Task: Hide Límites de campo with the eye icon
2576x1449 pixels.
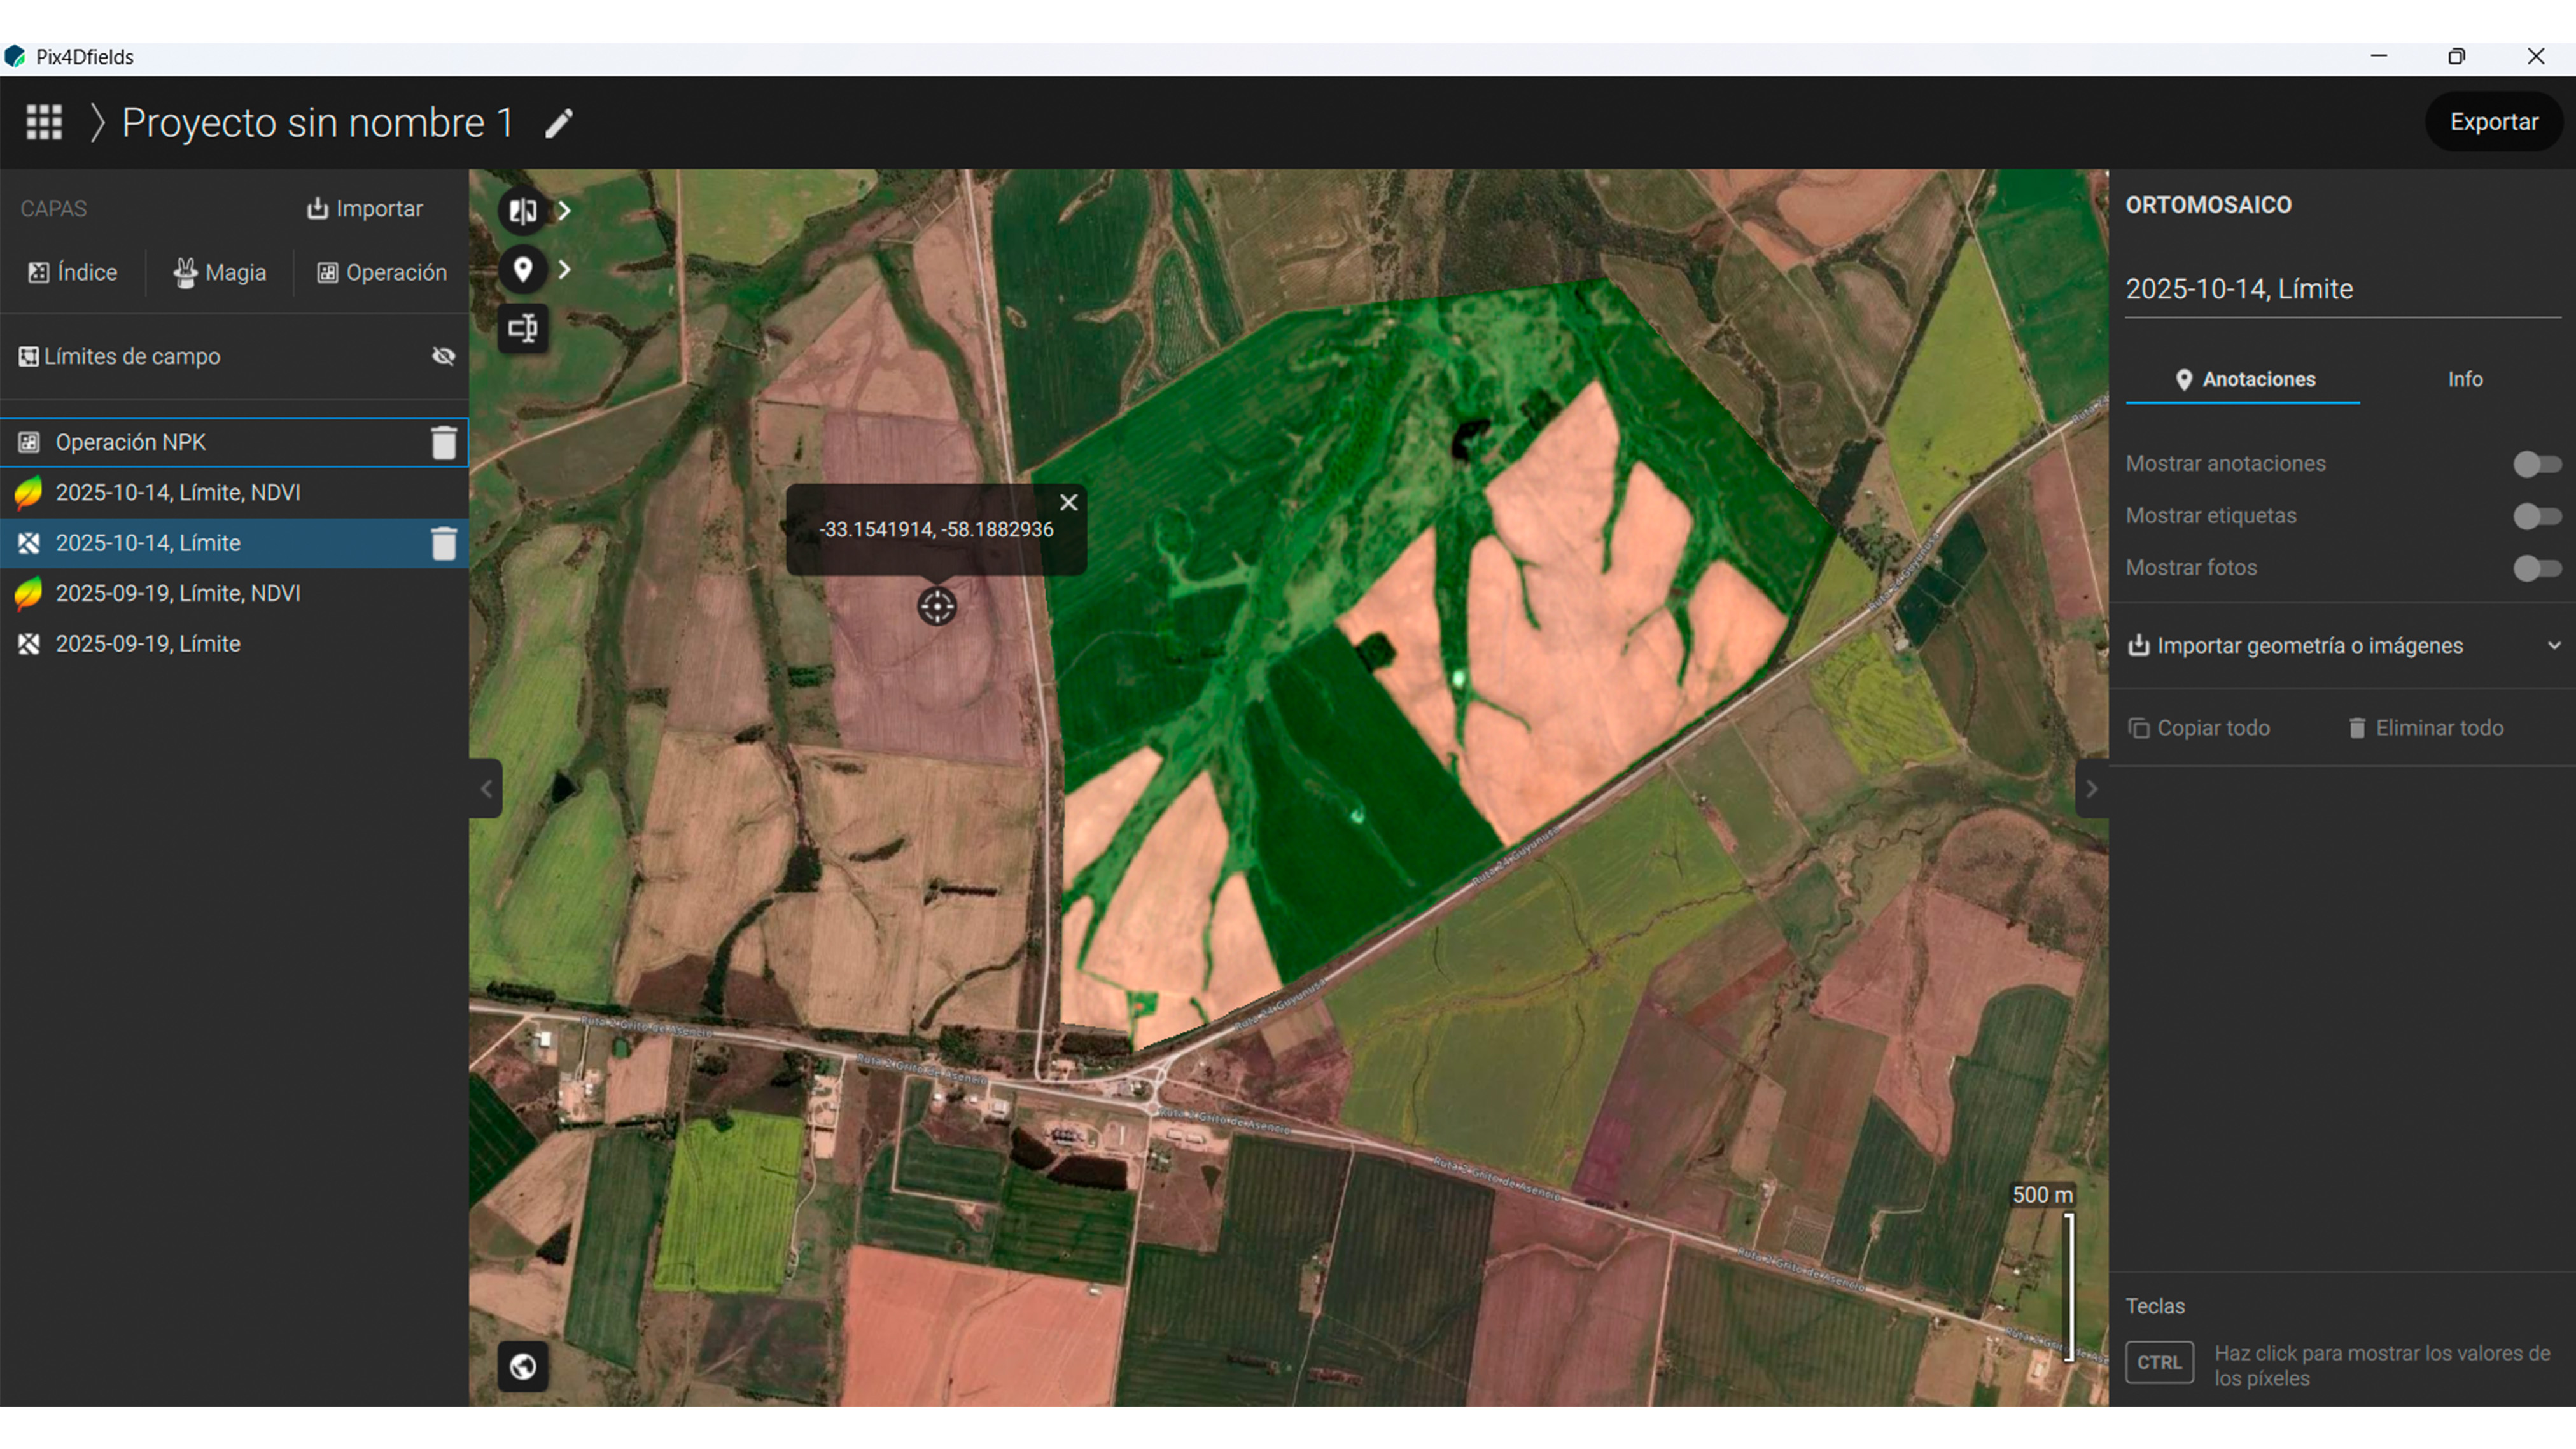Action: point(443,356)
